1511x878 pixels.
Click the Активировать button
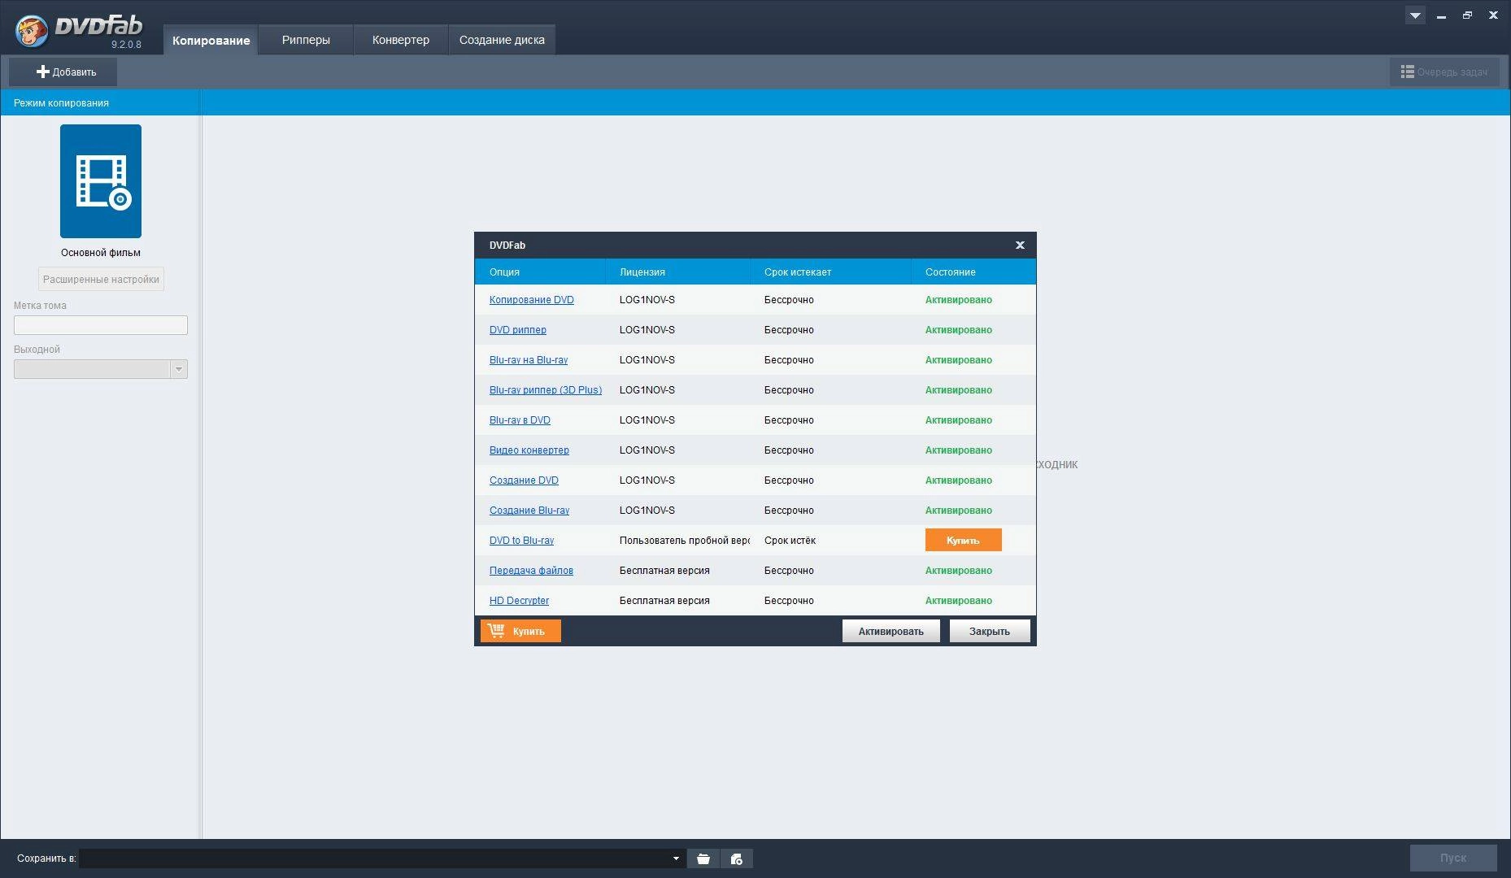891,631
